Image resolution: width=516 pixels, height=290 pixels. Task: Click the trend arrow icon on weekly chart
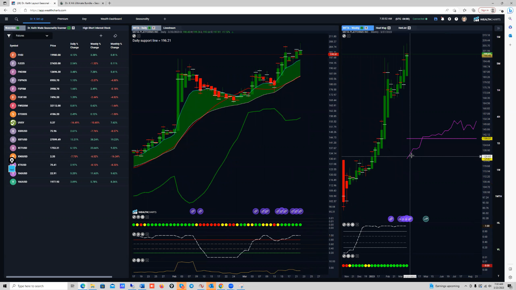tap(426, 219)
